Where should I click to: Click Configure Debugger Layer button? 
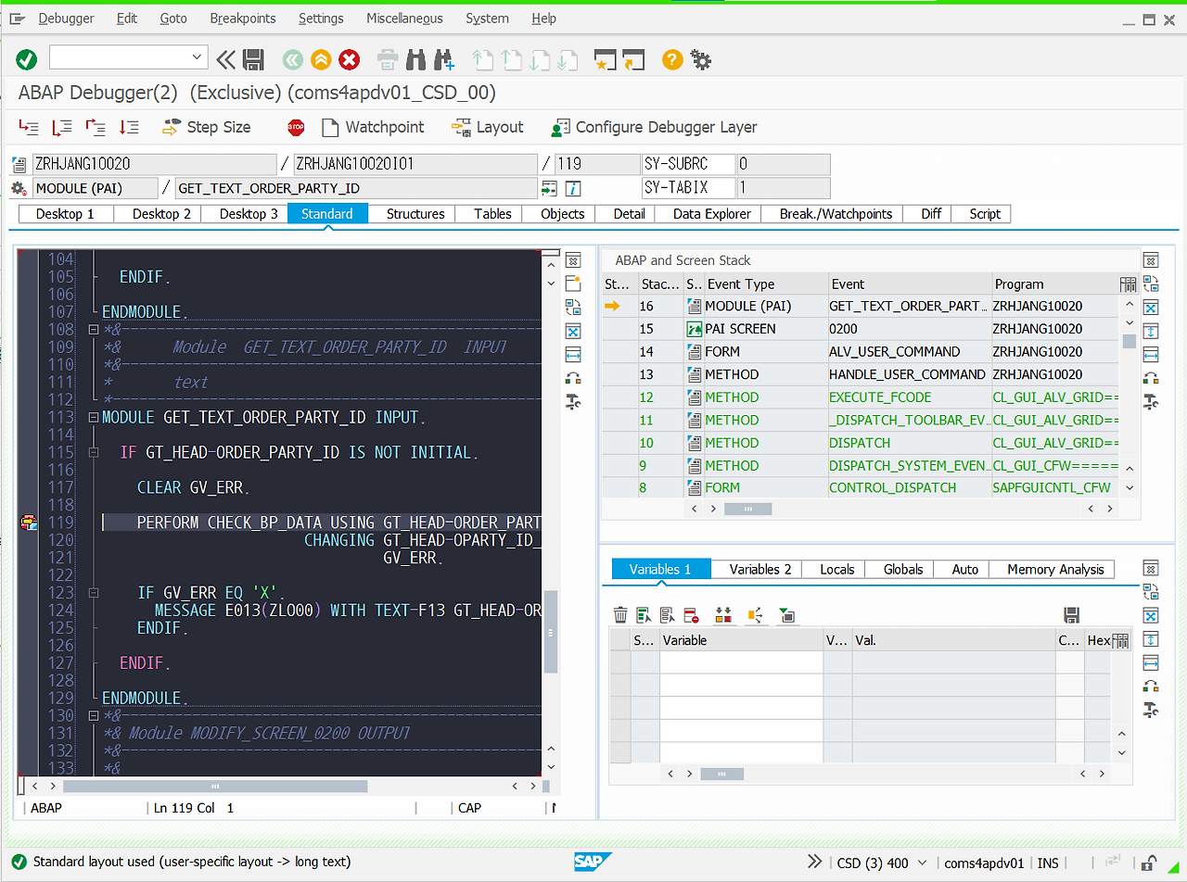point(654,127)
